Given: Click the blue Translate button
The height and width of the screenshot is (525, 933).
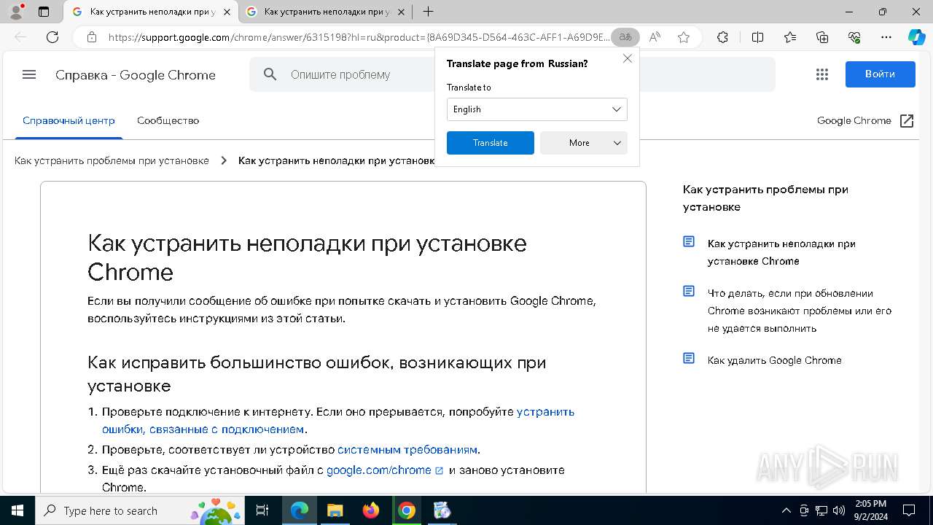Looking at the screenshot, I should 490,143.
